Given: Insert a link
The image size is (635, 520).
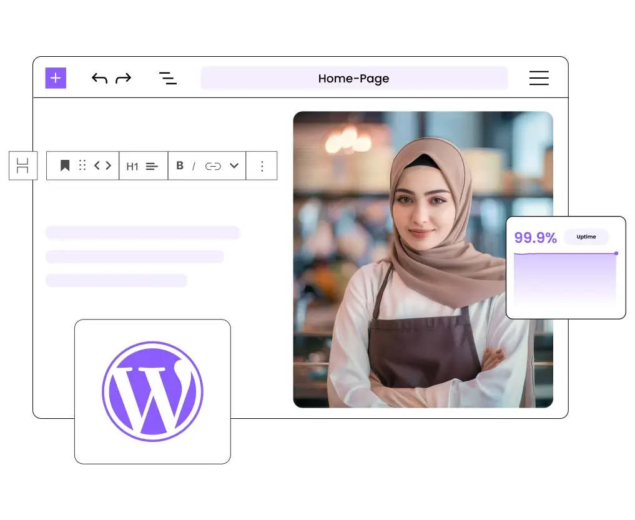Looking at the screenshot, I should pos(213,166).
